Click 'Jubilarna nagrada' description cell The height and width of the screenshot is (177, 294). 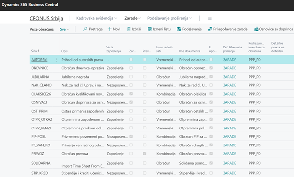[x=75, y=77]
